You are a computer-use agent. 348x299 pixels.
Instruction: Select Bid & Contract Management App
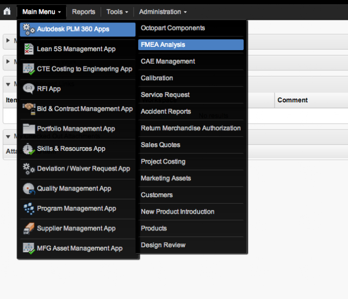click(78, 109)
